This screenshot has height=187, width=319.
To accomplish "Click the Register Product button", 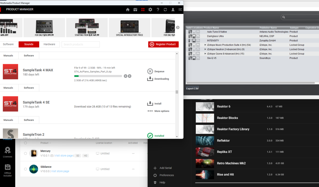I will (163, 44).
